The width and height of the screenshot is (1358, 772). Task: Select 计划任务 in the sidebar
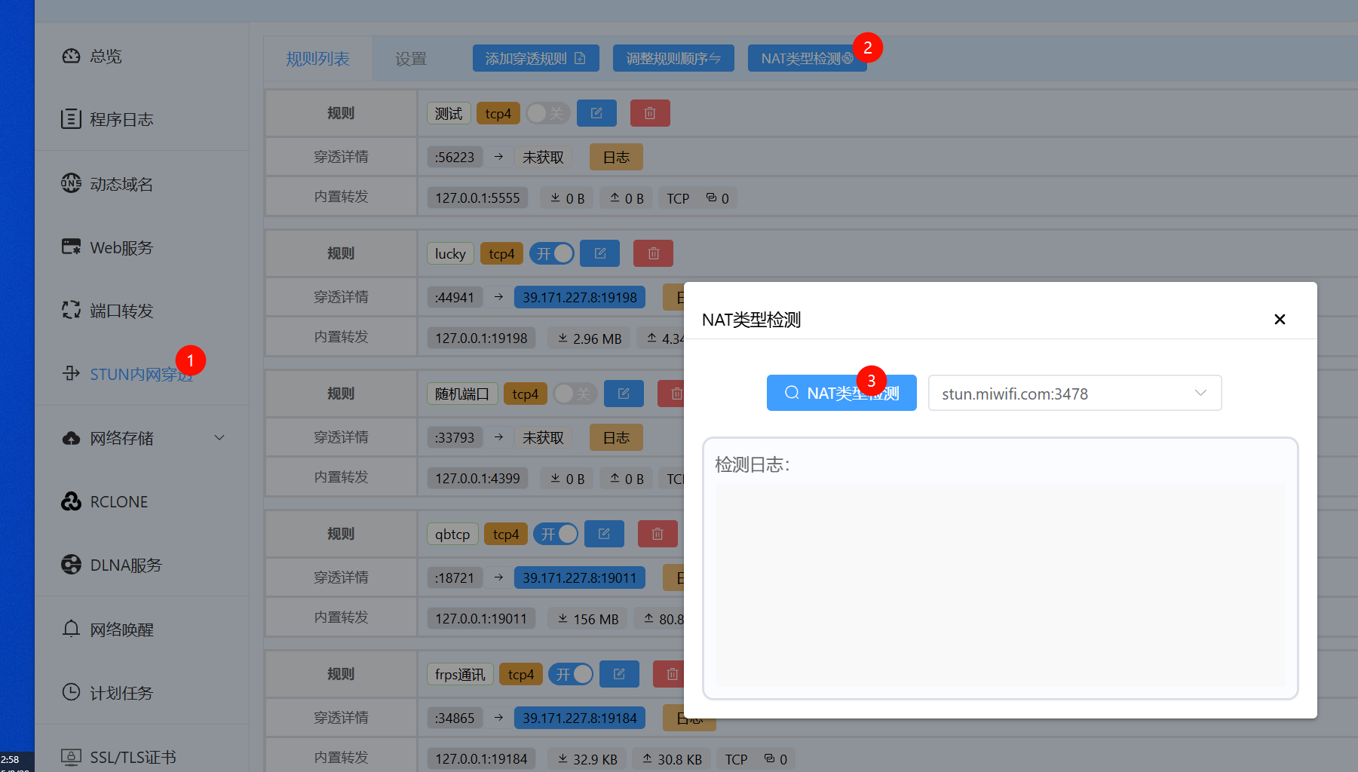click(121, 693)
